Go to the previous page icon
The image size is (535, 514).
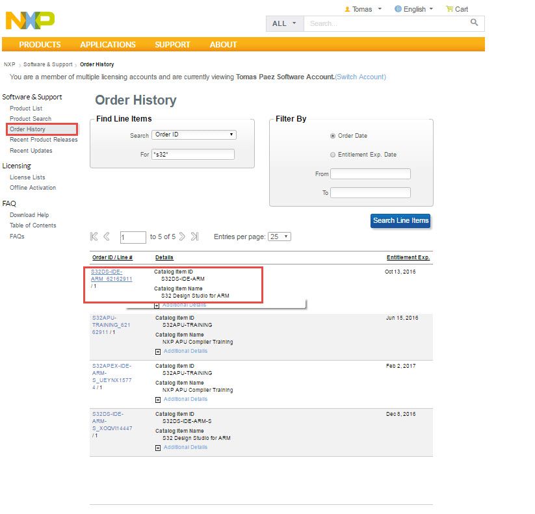click(x=107, y=237)
